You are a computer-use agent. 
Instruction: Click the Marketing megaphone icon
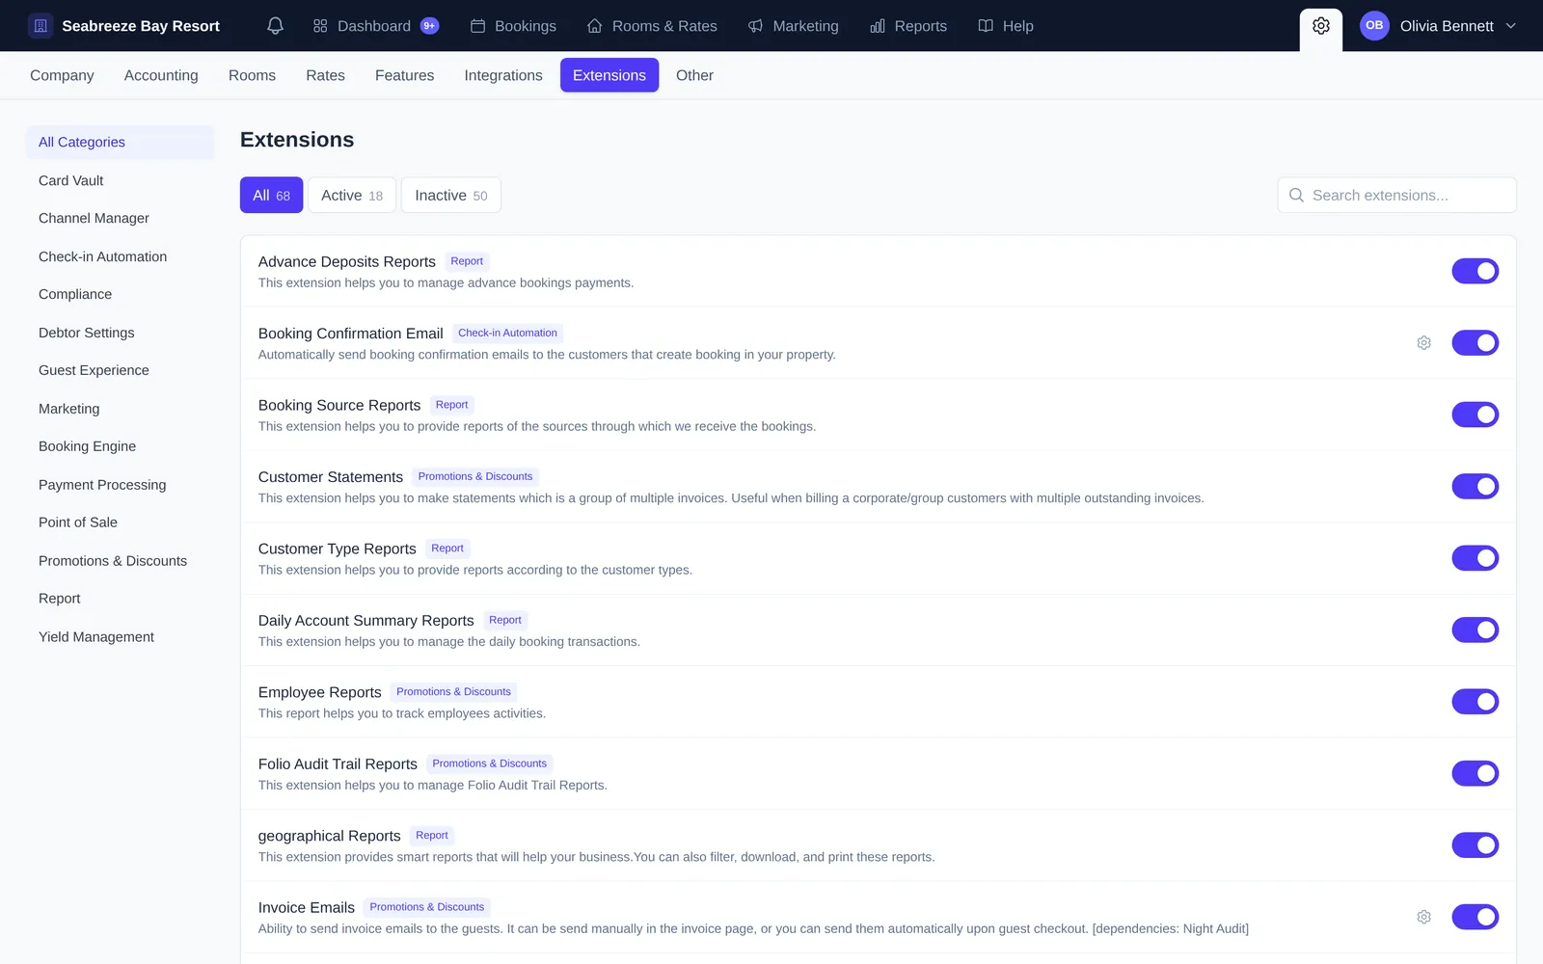[755, 26]
